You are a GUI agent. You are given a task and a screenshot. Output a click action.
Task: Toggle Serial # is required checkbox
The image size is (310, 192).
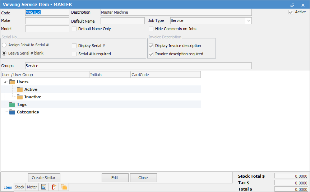(x=74, y=54)
